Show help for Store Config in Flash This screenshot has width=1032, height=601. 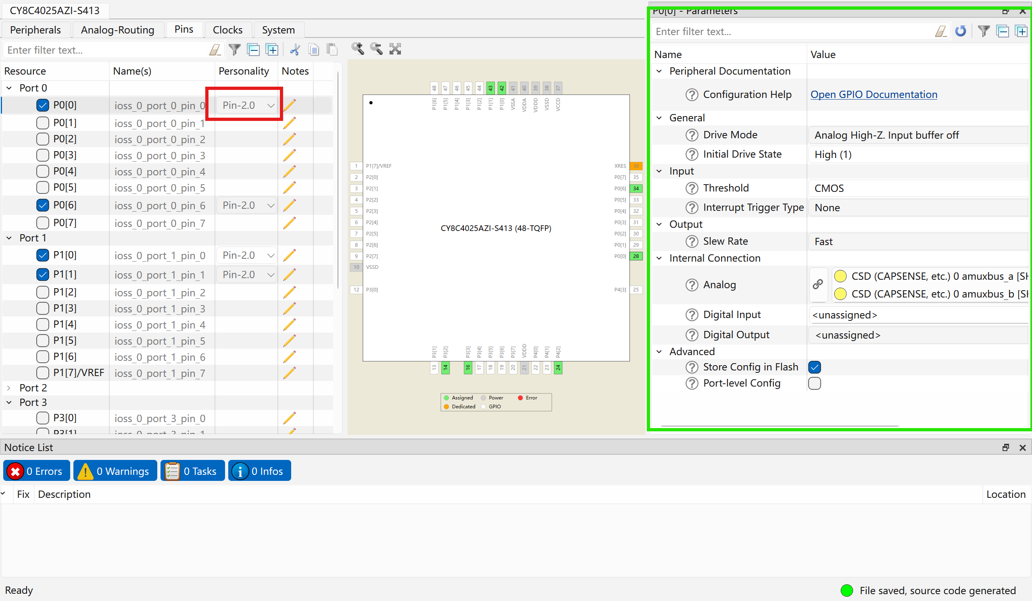[692, 367]
